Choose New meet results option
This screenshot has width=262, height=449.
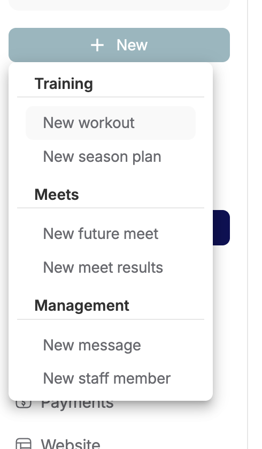(x=111, y=267)
